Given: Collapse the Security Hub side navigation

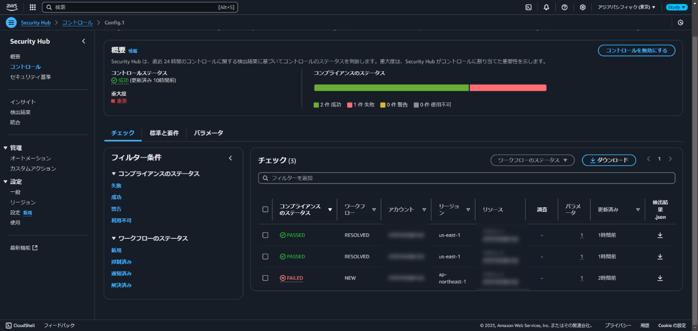Looking at the screenshot, I should click(x=83, y=41).
